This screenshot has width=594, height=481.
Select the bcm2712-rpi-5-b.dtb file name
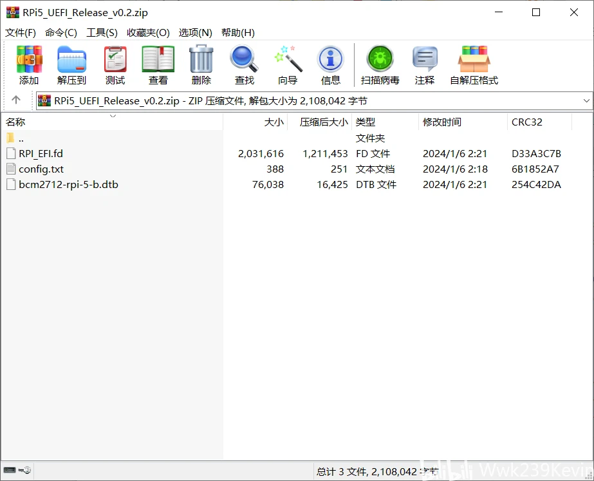[x=69, y=185]
